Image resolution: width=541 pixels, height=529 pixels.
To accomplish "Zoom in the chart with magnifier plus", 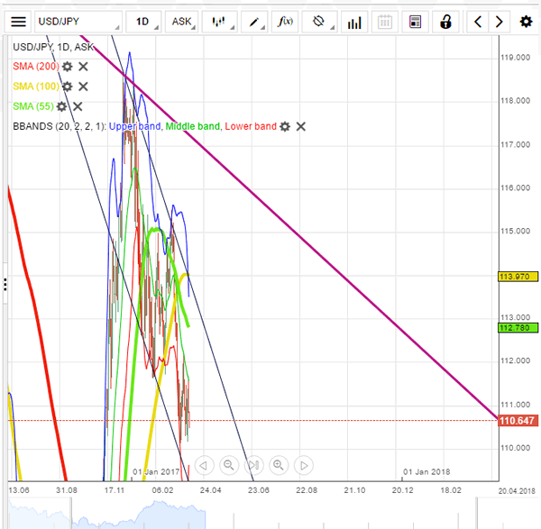I will click(x=279, y=465).
